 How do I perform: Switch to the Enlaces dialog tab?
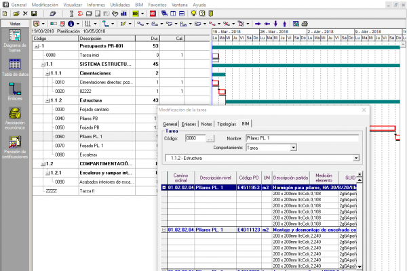(x=189, y=124)
